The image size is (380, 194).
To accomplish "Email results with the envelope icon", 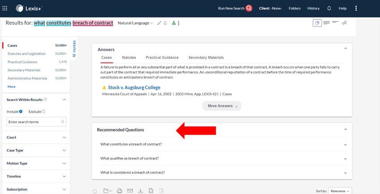I will 130,191.
